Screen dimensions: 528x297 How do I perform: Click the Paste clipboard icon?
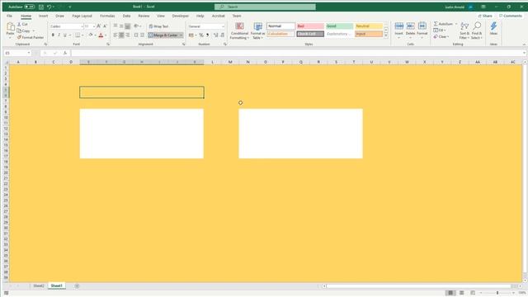11,27
